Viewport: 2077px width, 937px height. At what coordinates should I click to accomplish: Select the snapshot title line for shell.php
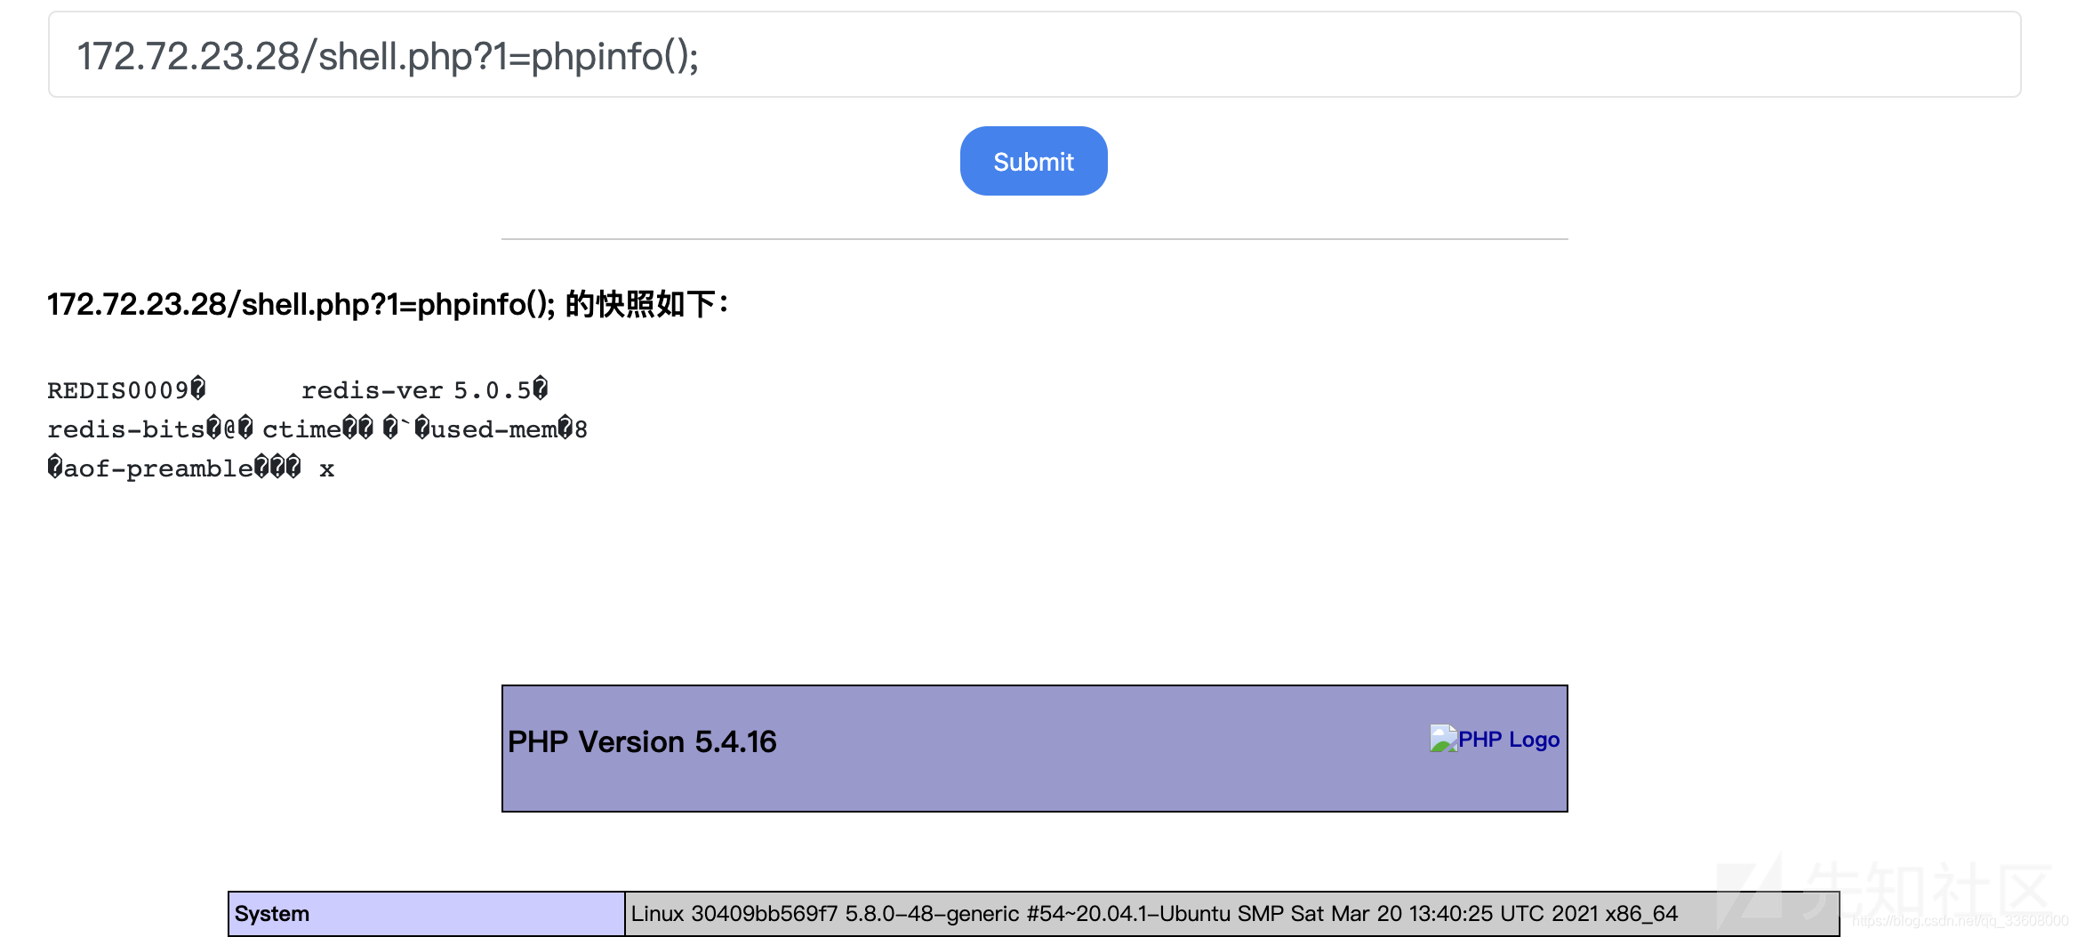388,304
